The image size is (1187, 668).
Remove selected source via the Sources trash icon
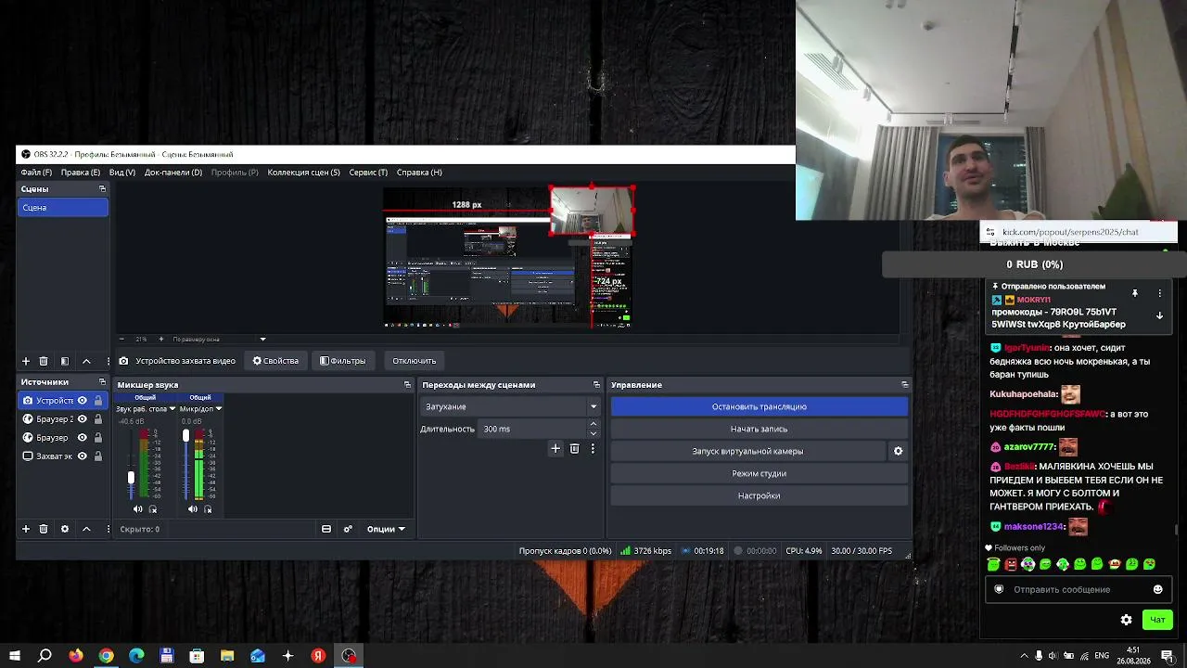tap(44, 529)
